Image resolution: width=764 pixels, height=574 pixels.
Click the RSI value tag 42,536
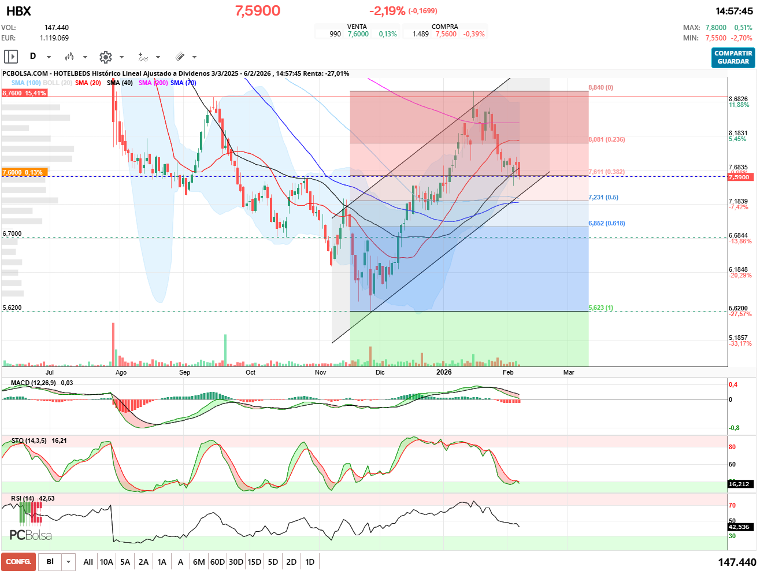click(x=739, y=527)
